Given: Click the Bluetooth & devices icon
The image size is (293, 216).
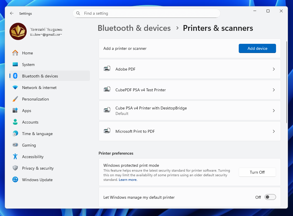Looking at the screenshot, I should coord(15,76).
